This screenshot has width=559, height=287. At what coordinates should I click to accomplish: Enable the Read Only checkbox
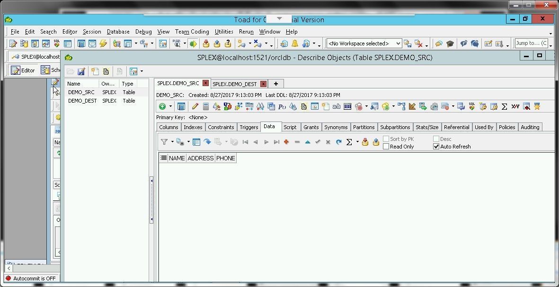point(386,147)
